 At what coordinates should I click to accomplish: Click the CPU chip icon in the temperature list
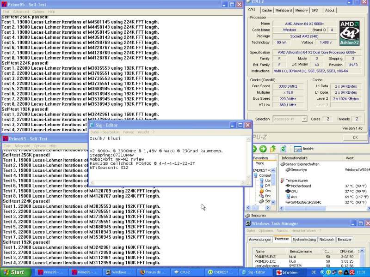288,191
